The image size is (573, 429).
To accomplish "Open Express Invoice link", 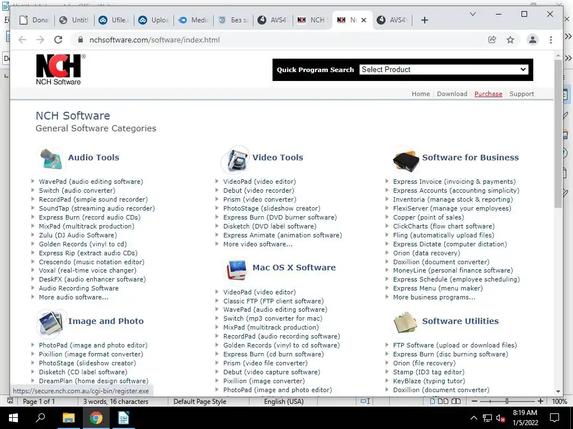I will click(x=454, y=182).
